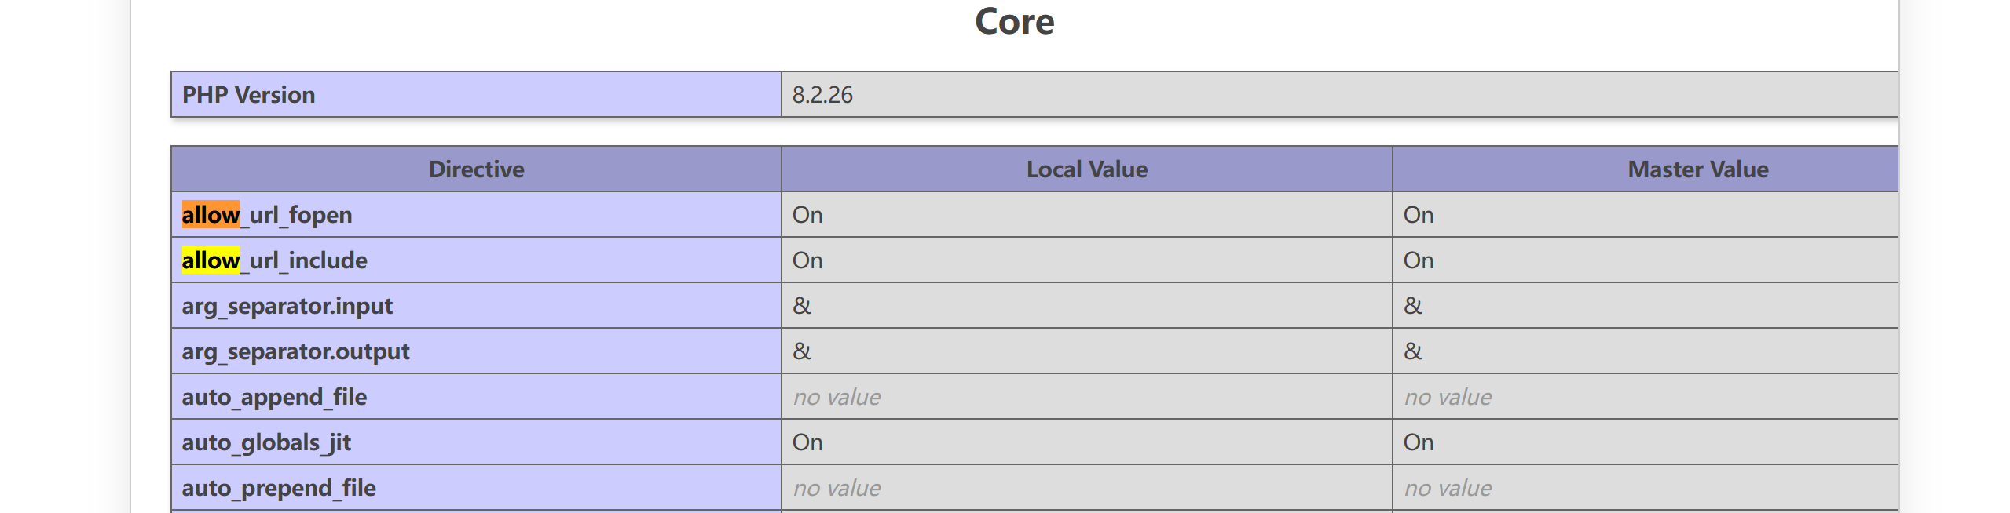Viewport: 2010px width, 513px height.
Task: Click the arg_separator.output directive
Action: (295, 351)
